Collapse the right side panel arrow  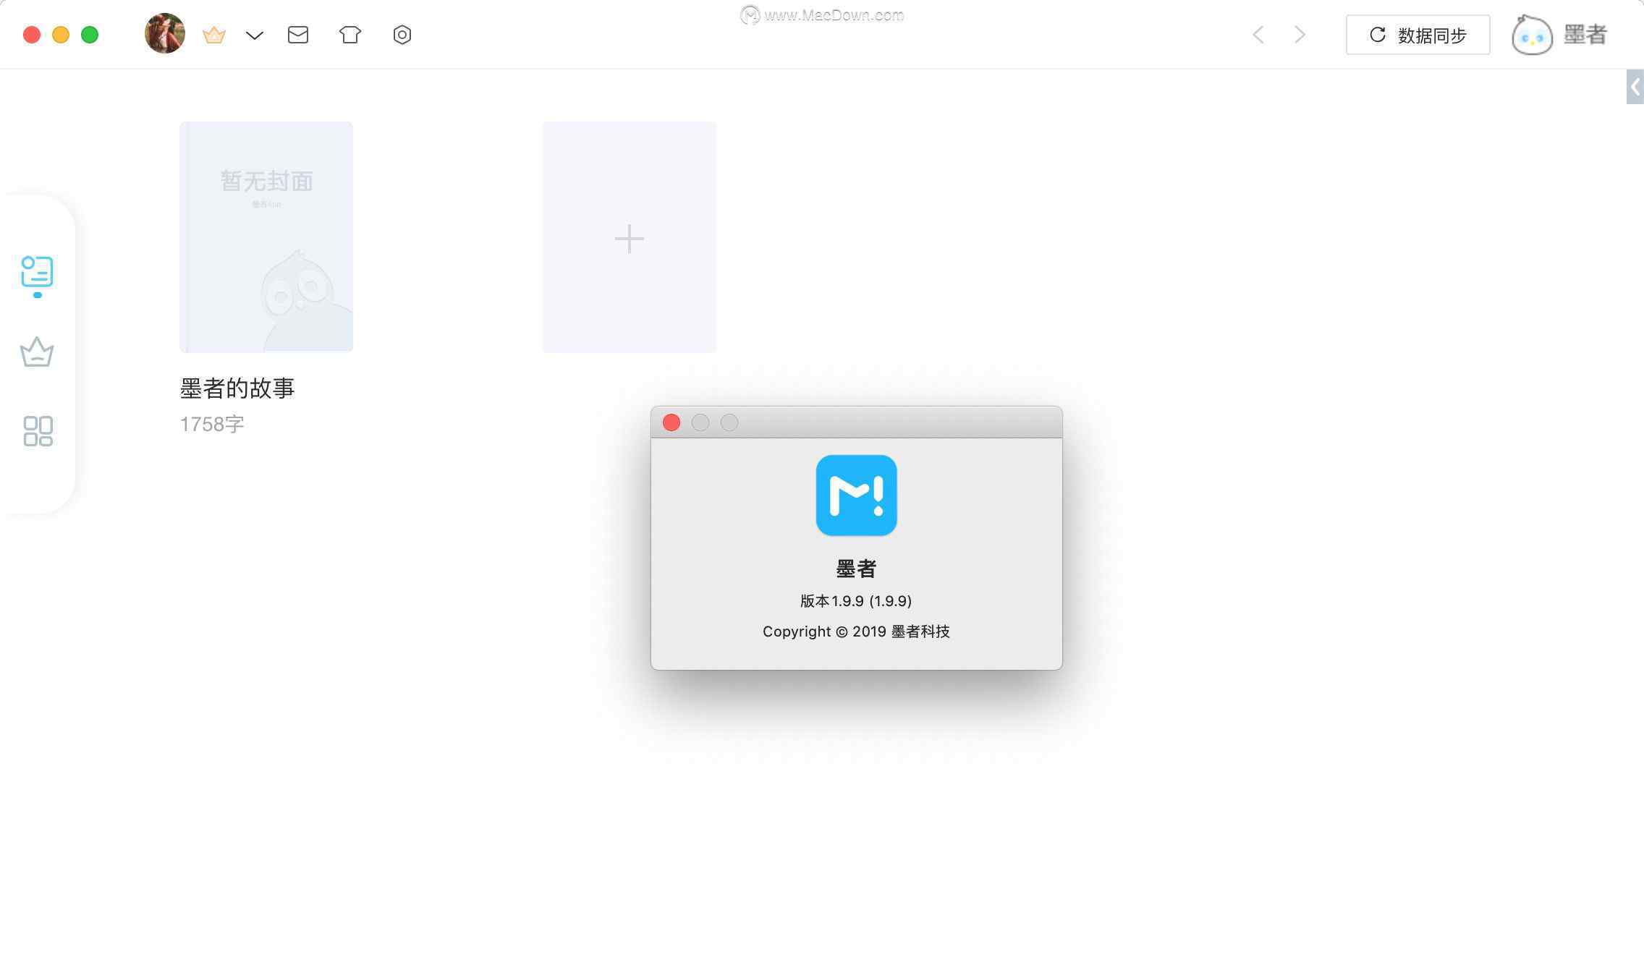click(x=1635, y=88)
